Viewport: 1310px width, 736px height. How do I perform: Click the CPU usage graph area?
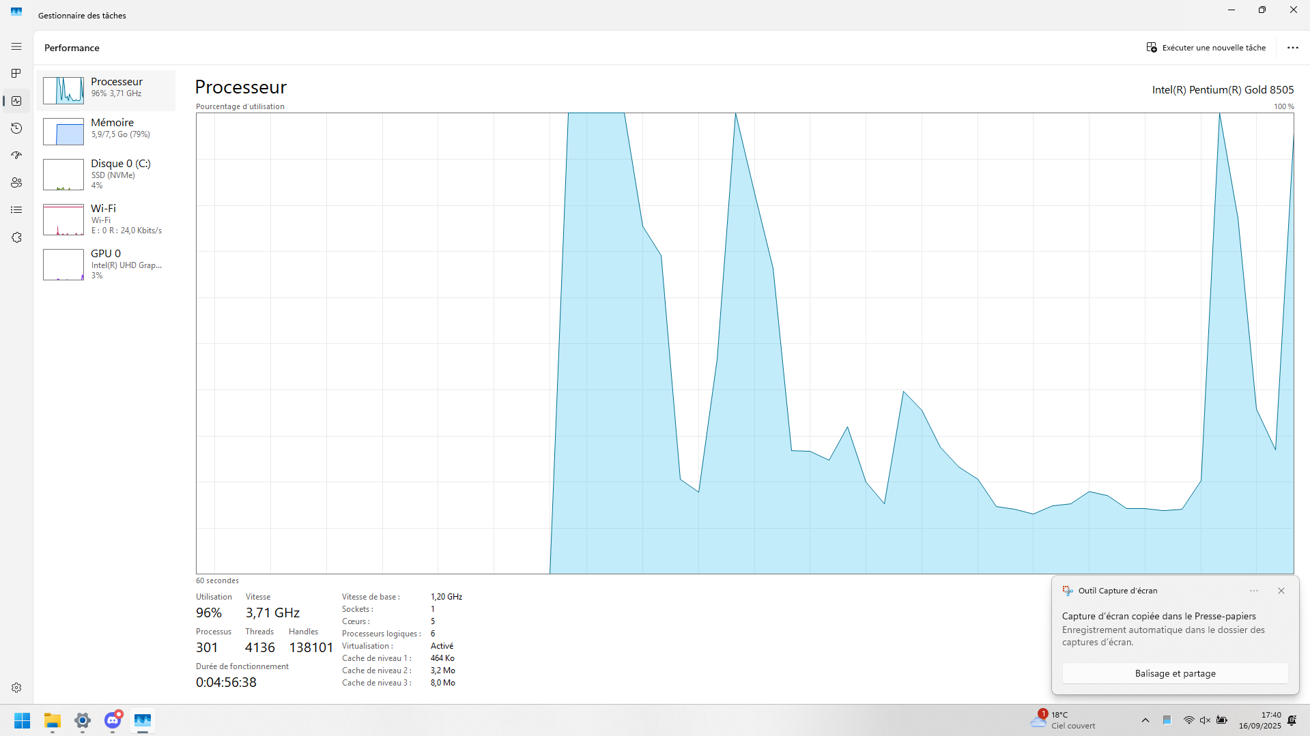745,343
